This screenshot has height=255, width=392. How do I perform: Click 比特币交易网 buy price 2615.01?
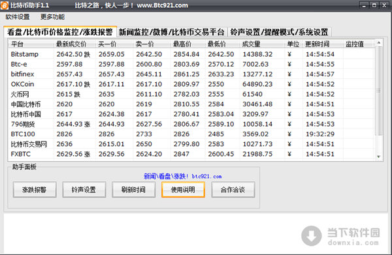click(112, 144)
